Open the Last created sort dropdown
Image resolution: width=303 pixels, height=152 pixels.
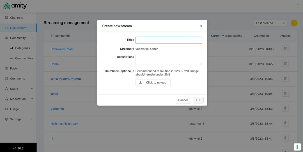coord(270,23)
